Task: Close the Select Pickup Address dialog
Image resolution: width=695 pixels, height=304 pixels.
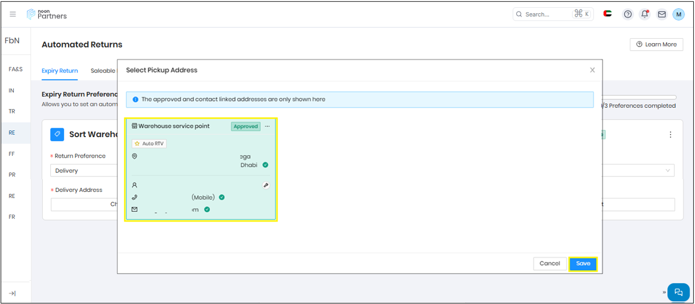Action: pos(592,70)
